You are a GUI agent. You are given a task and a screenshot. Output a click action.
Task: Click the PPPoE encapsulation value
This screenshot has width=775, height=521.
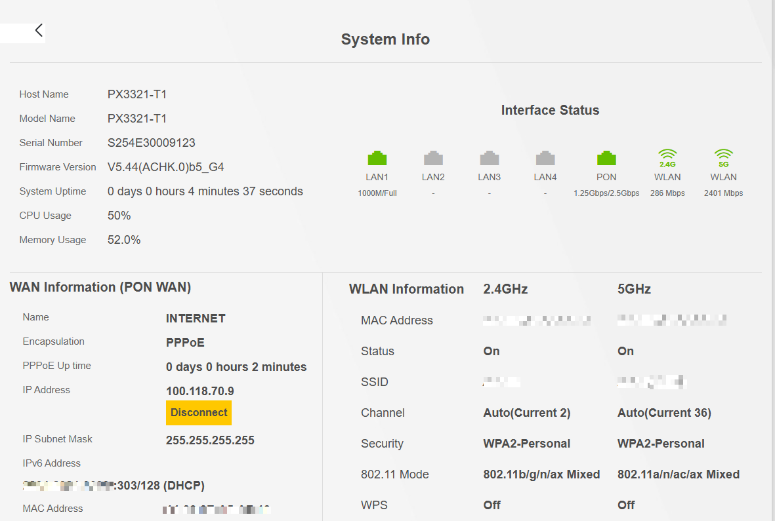tap(185, 343)
